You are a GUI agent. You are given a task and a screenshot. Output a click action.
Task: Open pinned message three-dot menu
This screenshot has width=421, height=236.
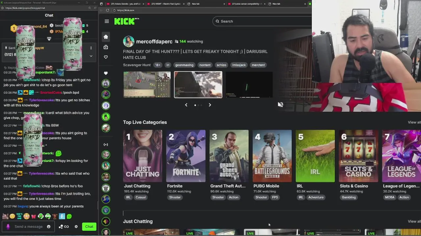coord(91,48)
